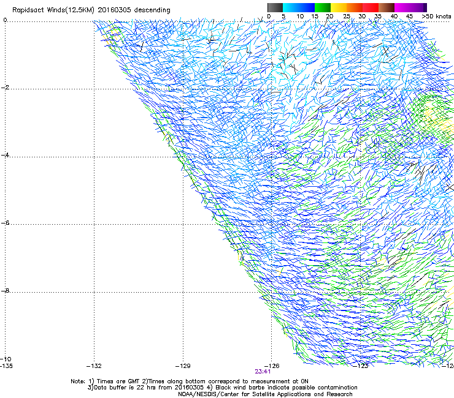Click the gray 0-5 knots color swatch
This screenshot has width=454, height=398.
tap(275, 7)
